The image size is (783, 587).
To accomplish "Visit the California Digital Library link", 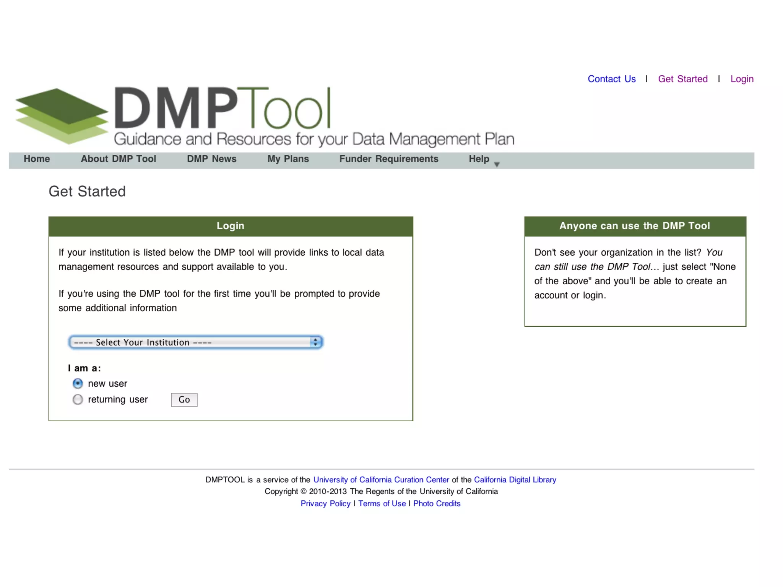I will point(515,480).
